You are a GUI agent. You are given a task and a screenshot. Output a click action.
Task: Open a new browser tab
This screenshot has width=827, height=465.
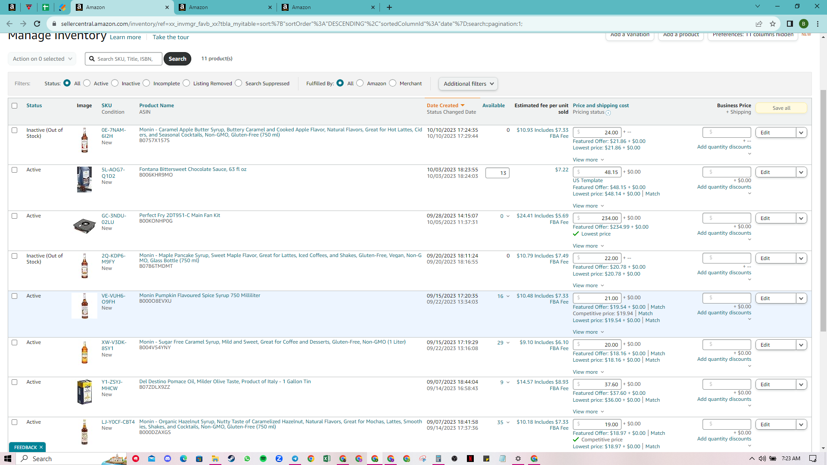coord(389,7)
